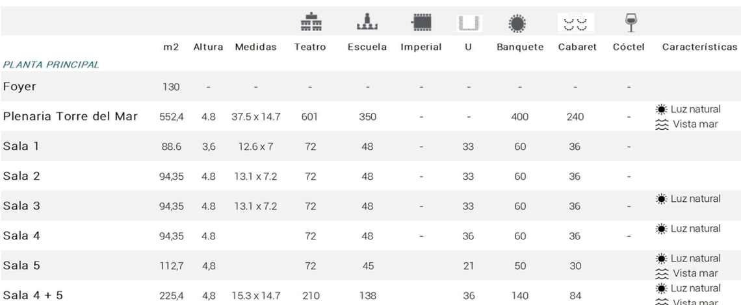741x305 pixels.
Task: Click the Sala 4 + 5 row label
Action: (x=33, y=296)
